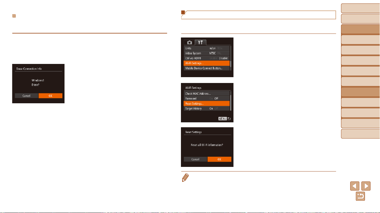Set Target History to Off
The width and height of the screenshot is (380, 213).
click(x=216, y=108)
